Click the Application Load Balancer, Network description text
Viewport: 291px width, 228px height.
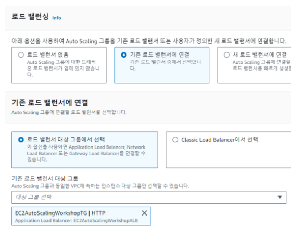86,153
